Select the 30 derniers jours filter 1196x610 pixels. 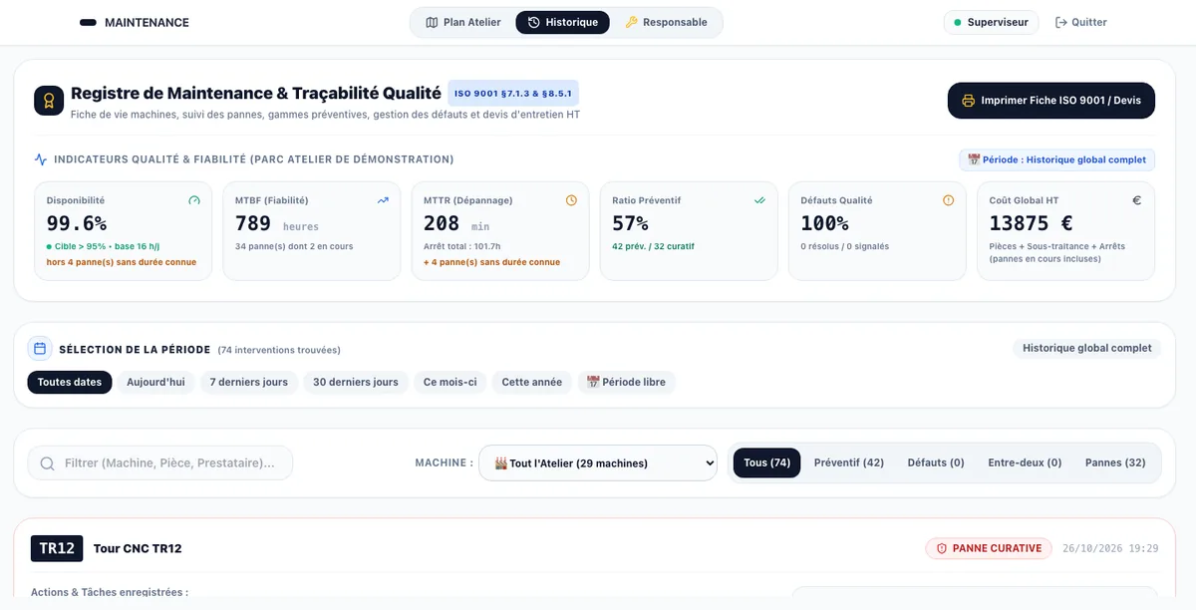pyautogui.click(x=355, y=382)
